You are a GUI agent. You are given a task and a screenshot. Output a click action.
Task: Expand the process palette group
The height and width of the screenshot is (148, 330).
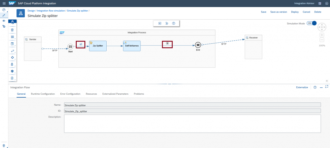[x=12, y=44]
